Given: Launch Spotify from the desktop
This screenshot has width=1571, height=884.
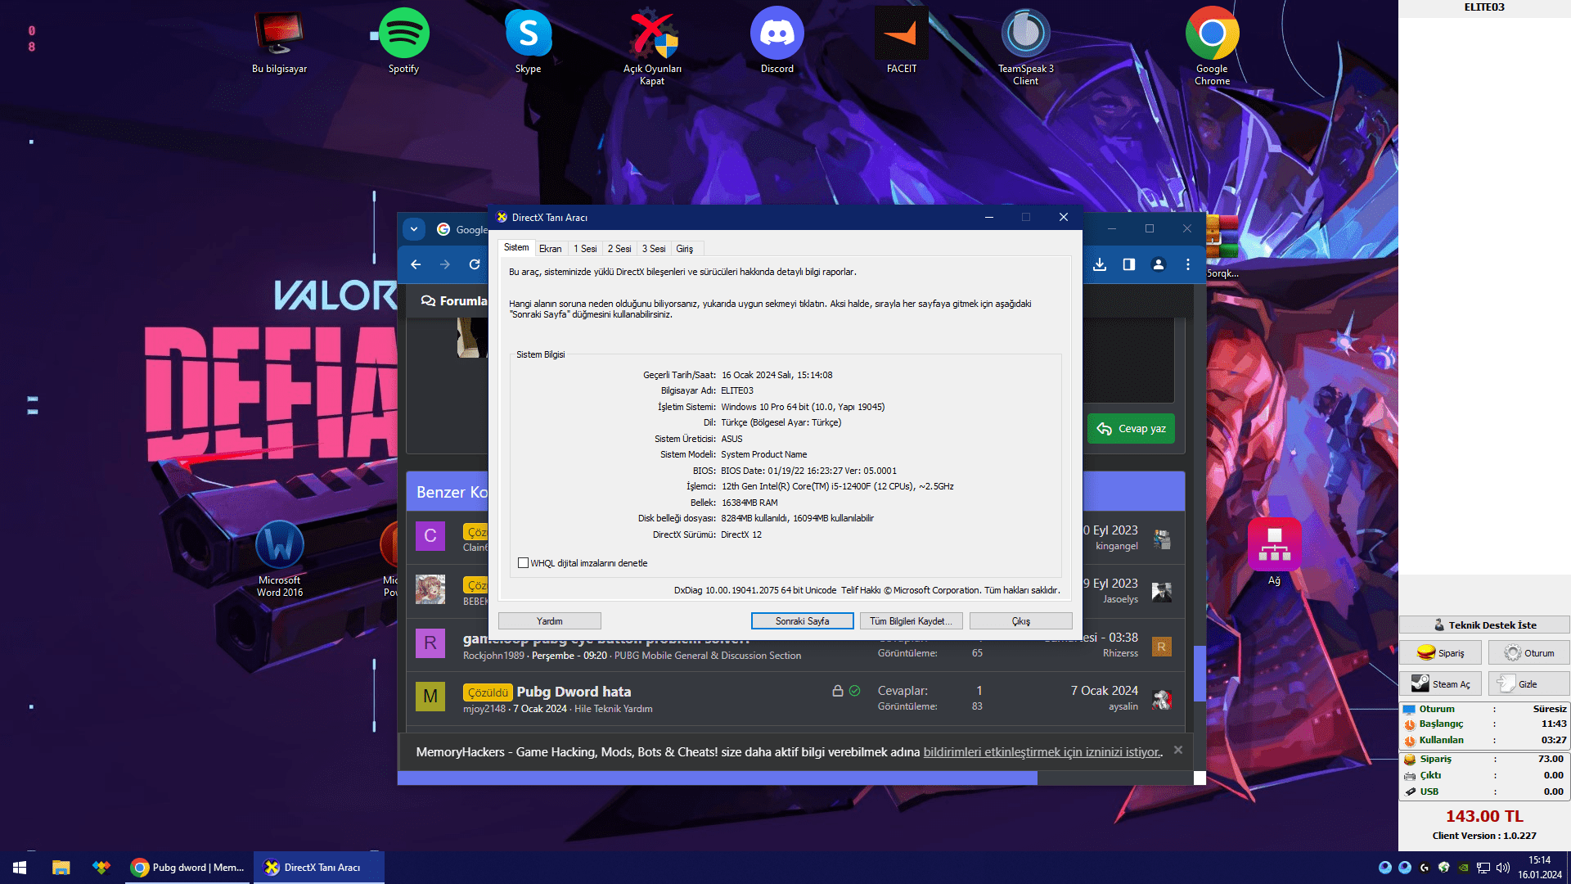Looking at the screenshot, I should [403, 41].
